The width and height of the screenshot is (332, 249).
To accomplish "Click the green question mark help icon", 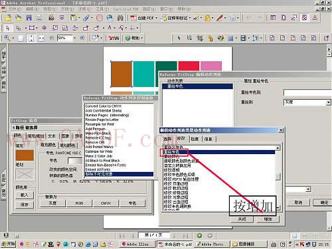I will [127, 38].
